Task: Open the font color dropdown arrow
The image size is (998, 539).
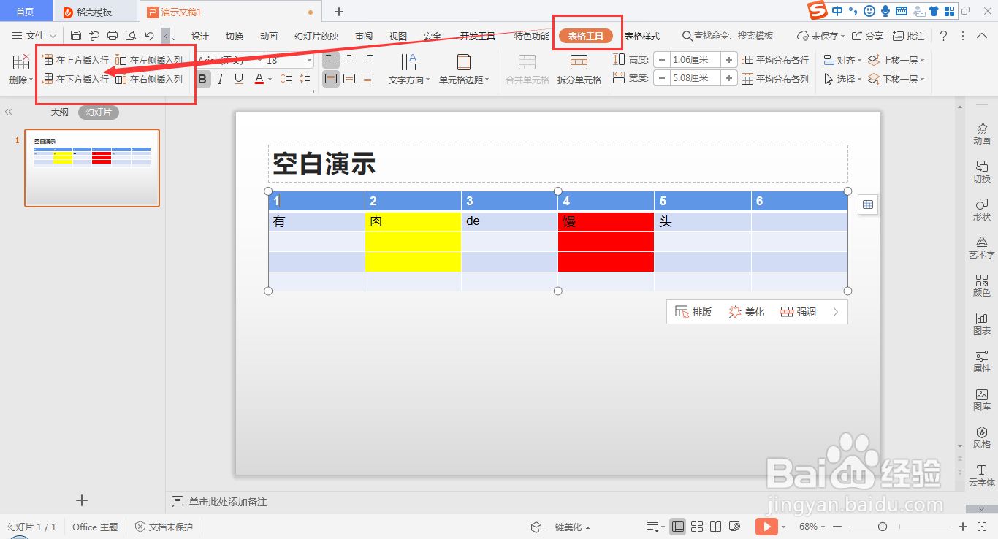Action: click(270, 80)
